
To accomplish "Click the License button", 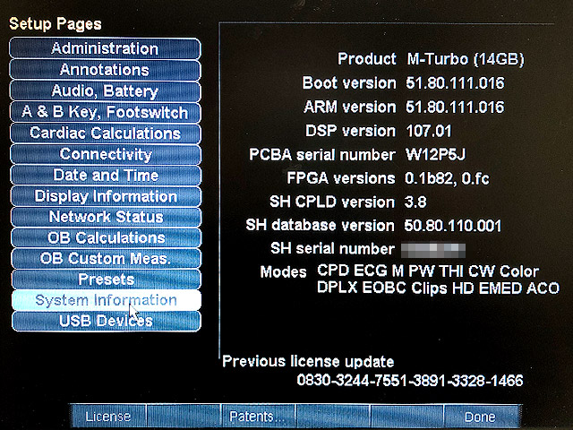I will (x=108, y=416).
